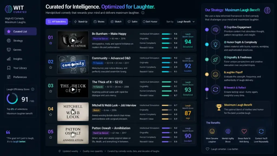Click "Curated by comedy nerds" footer text
This screenshot has height=156, width=277.
point(133,151)
